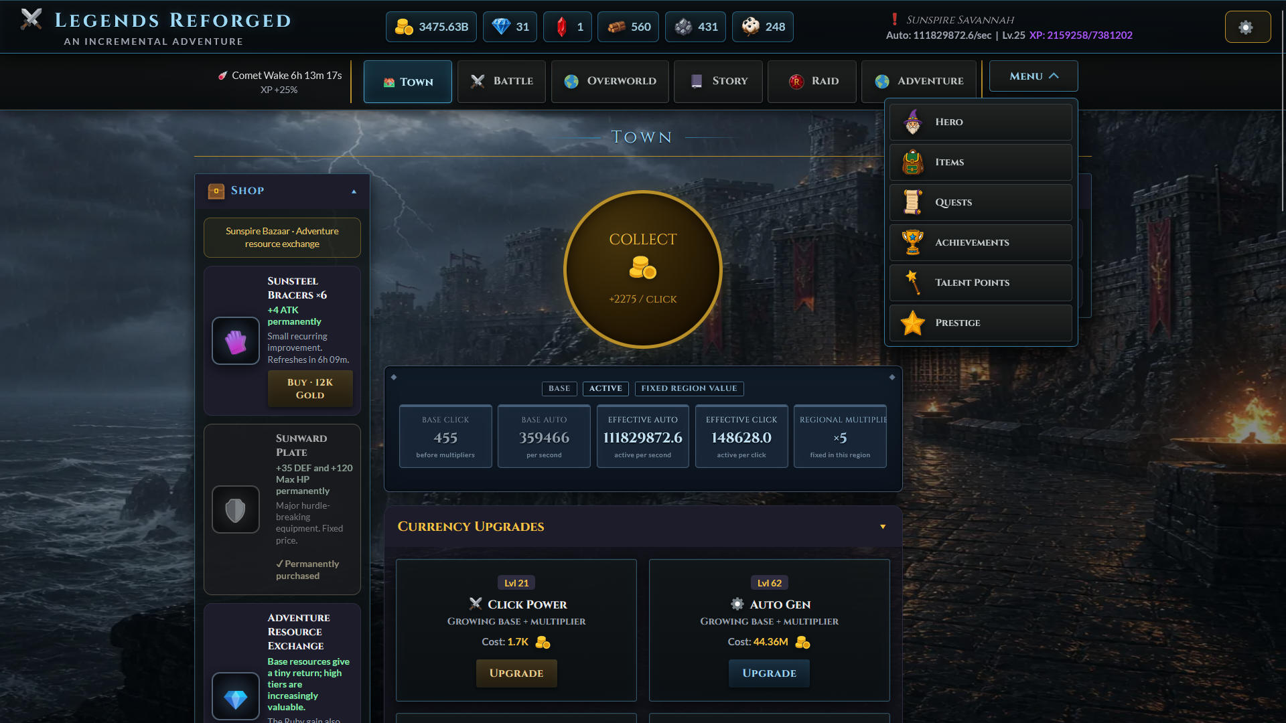The image size is (1286, 723).
Task: Select Prestige from the menu
Action: [x=981, y=323]
